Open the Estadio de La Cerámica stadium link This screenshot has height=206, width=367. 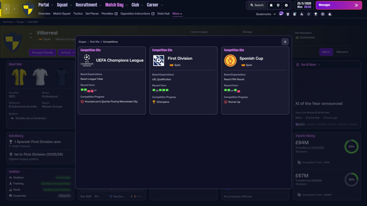pos(30,118)
